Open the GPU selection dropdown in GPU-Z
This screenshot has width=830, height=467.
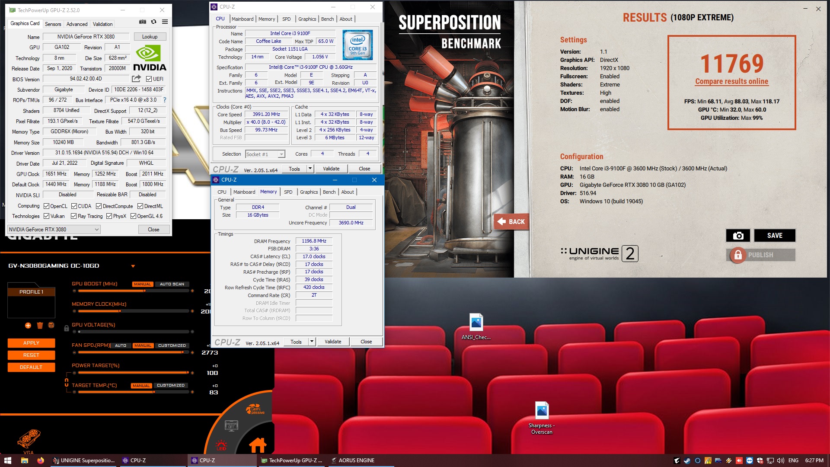coord(54,230)
